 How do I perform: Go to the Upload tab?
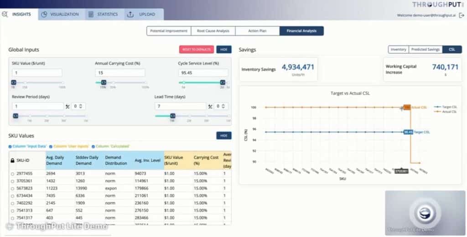click(144, 14)
